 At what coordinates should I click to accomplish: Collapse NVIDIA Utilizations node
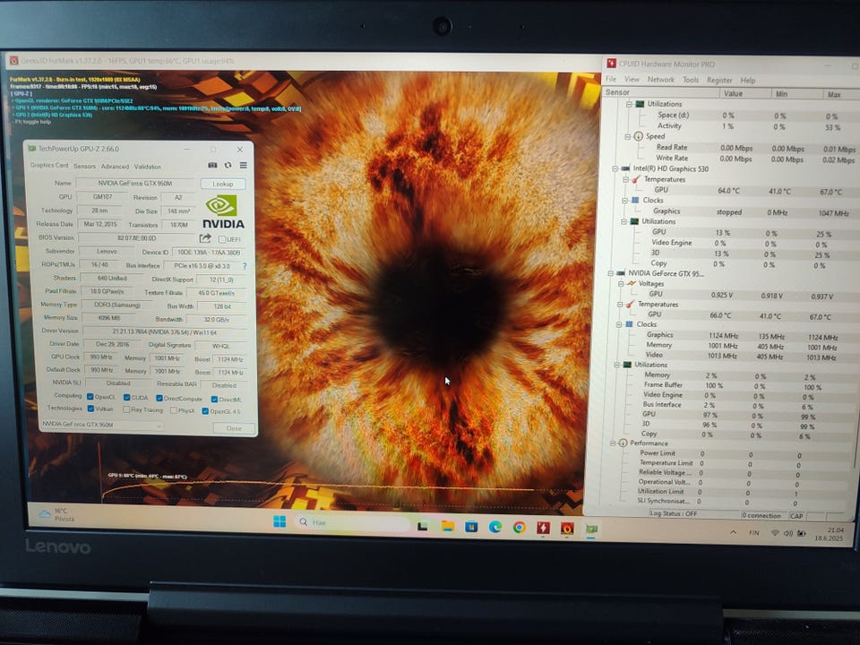(x=617, y=365)
